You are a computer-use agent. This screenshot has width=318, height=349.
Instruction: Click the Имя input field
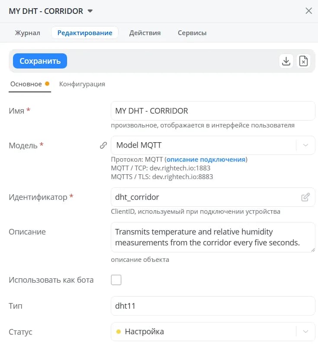pos(213,111)
